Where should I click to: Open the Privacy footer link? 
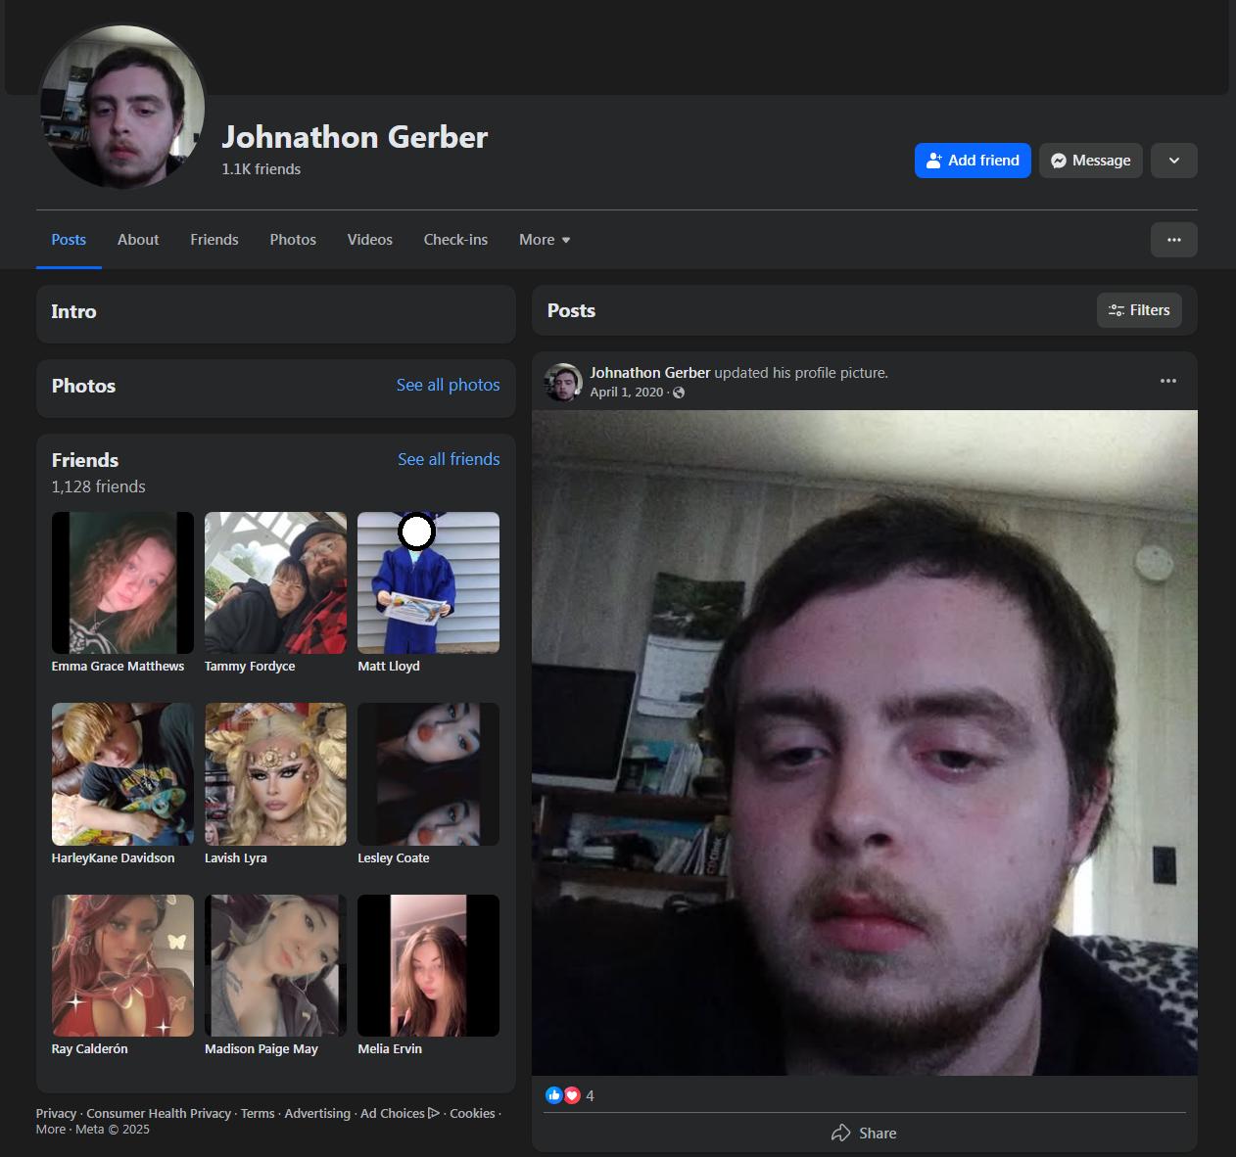click(56, 1114)
